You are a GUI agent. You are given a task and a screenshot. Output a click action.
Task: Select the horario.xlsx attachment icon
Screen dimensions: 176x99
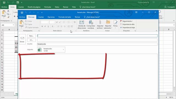[x=40, y=50]
